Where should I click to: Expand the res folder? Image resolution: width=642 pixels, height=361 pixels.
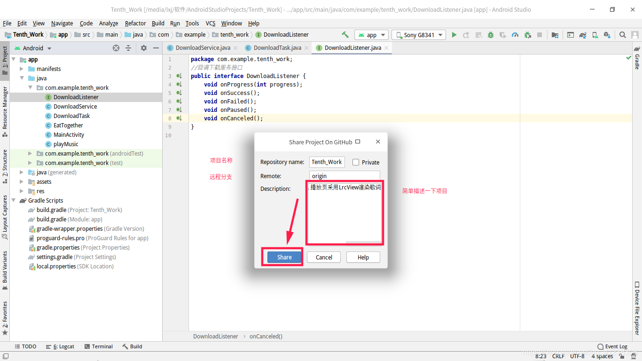coord(22,191)
